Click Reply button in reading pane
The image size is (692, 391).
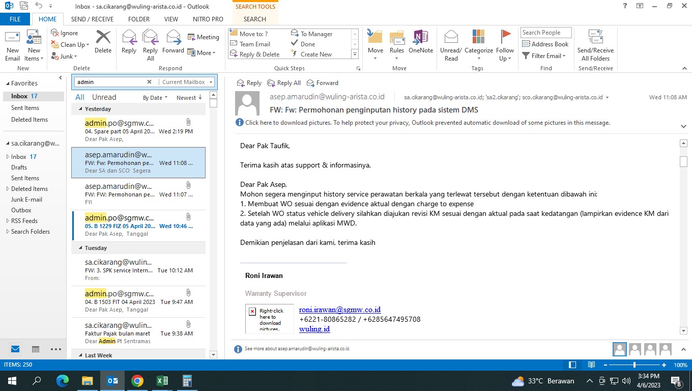249,83
